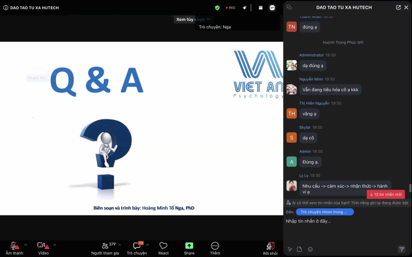The height and width of the screenshot is (257, 412).
Task: Open the apps grid icon in top bar
Action: pos(261,8)
